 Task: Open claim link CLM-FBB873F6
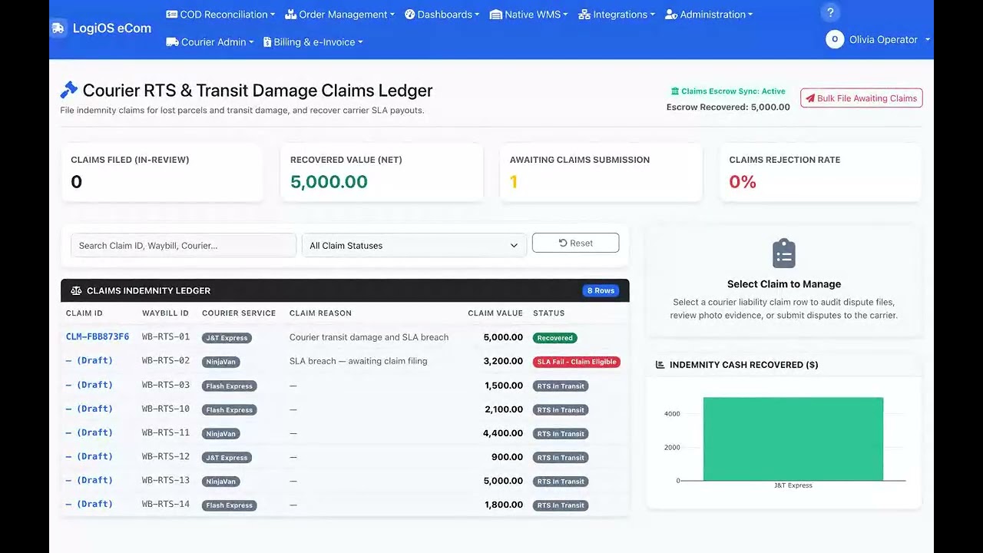[x=98, y=337]
